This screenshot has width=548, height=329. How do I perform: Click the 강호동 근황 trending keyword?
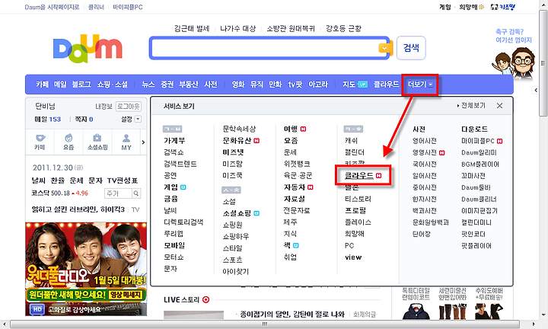343,28
